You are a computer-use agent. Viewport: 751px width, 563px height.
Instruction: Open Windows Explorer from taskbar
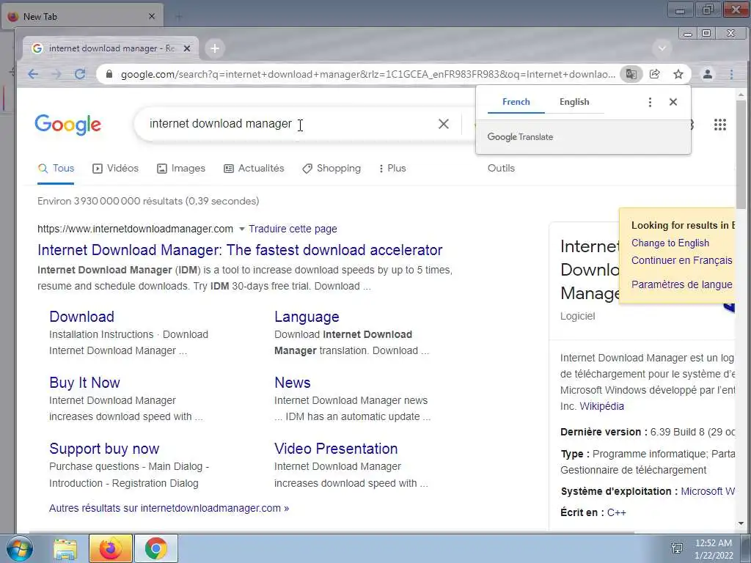tap(65, 548)
